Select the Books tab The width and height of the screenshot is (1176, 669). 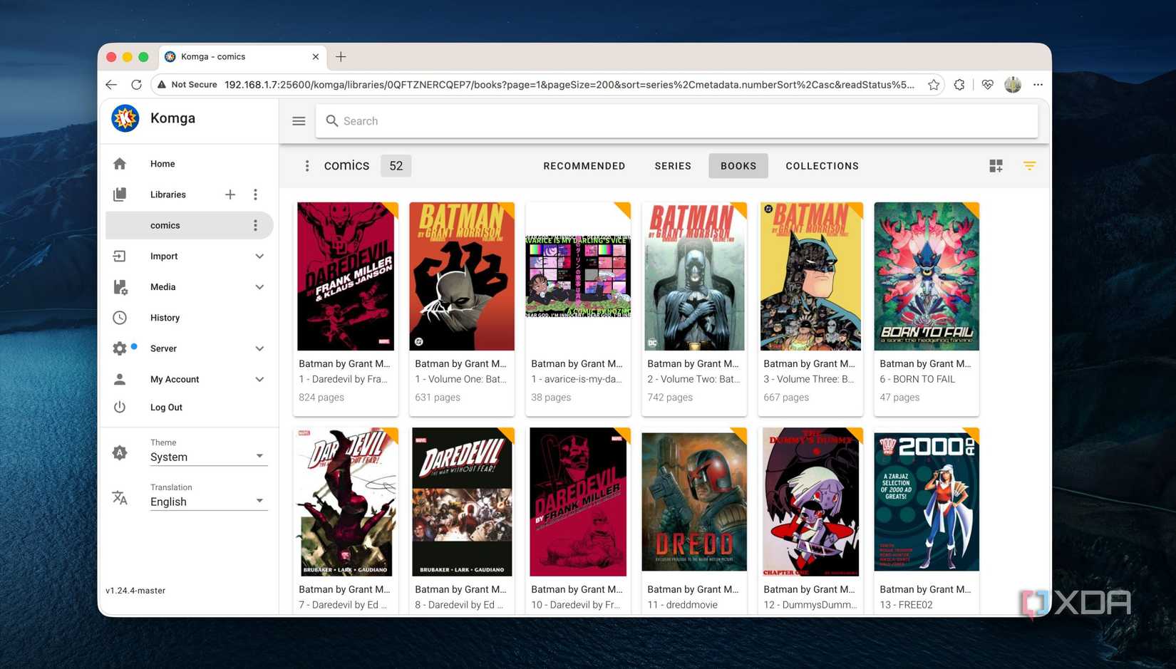(738, 166)
